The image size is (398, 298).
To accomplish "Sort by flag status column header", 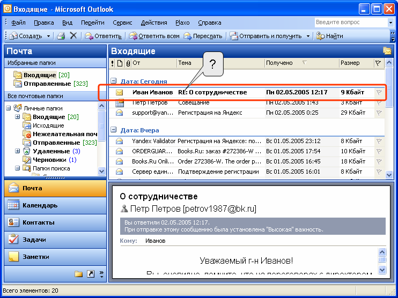I will (378, 63).
